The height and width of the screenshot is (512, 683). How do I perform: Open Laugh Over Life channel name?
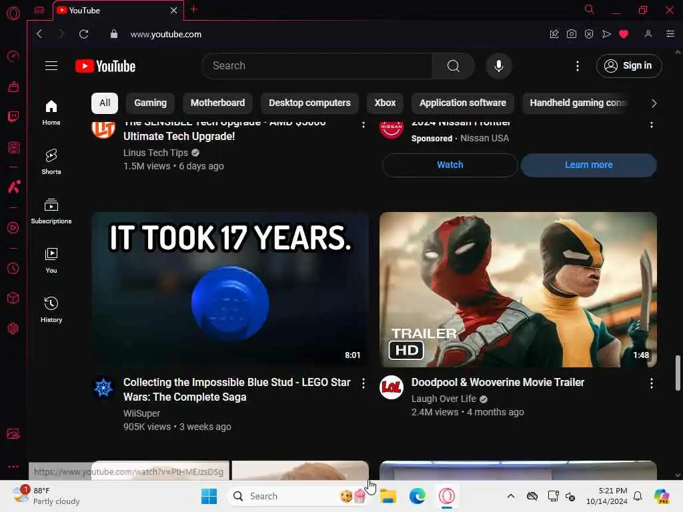444,399
